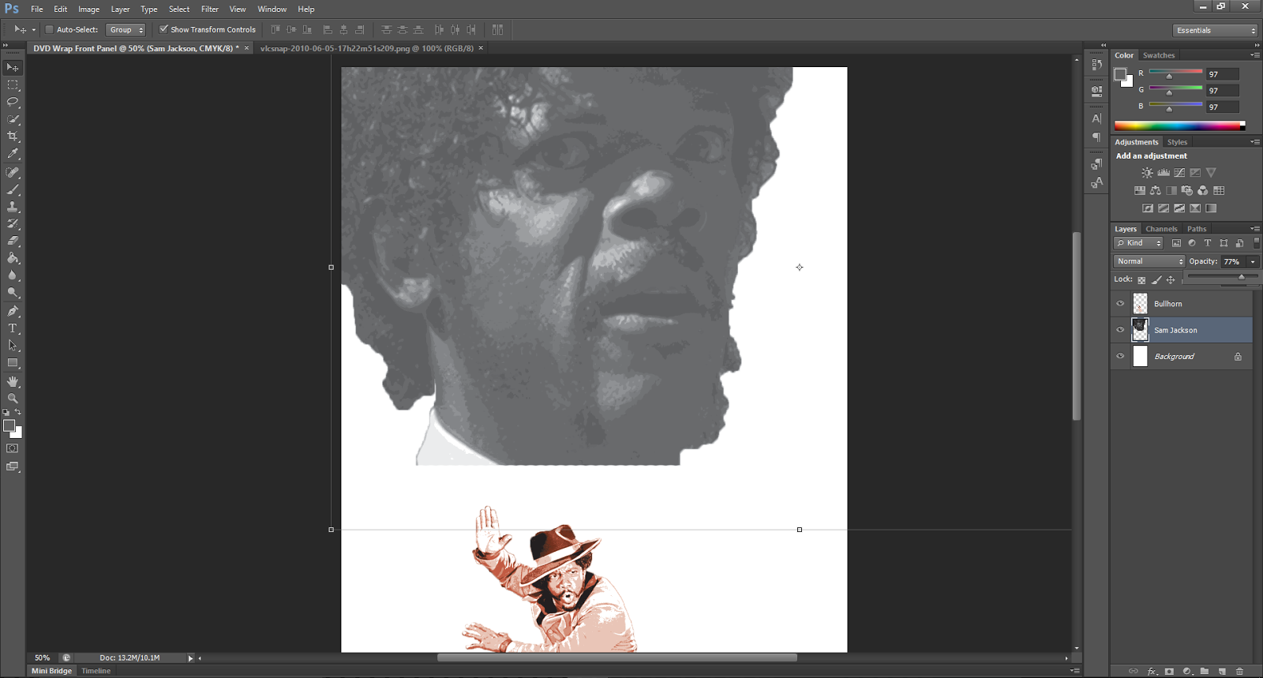This screenshot has height=678, width=1263.
Task: Select the Lasso tool
Action: (13, 102)
